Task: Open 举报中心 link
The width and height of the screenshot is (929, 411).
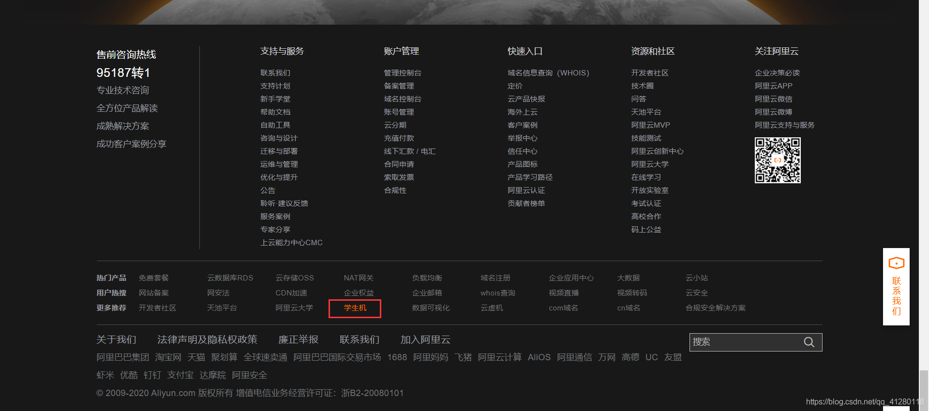Action: point(523,138)
